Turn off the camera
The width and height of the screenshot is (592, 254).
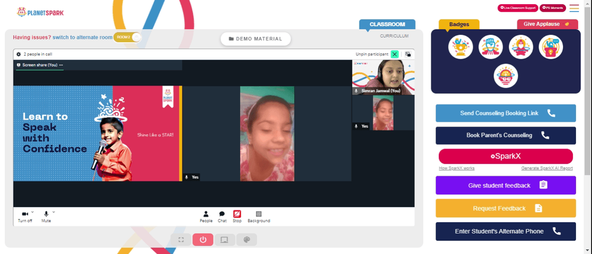tap(25, 217)
